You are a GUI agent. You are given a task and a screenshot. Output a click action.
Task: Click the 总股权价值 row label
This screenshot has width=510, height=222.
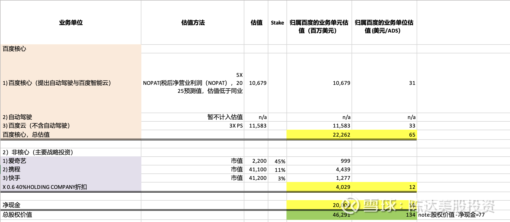71,215
